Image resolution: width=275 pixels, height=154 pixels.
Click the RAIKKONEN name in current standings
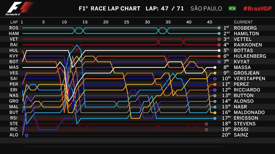coord(248,45)
